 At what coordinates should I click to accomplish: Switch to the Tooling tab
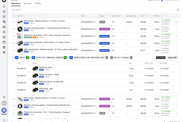click(x=38, y=4)
